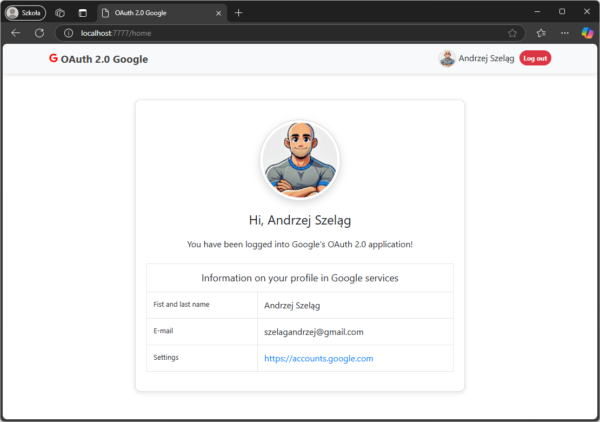Click the small navbar avatar thumbnail

[447, 58]
